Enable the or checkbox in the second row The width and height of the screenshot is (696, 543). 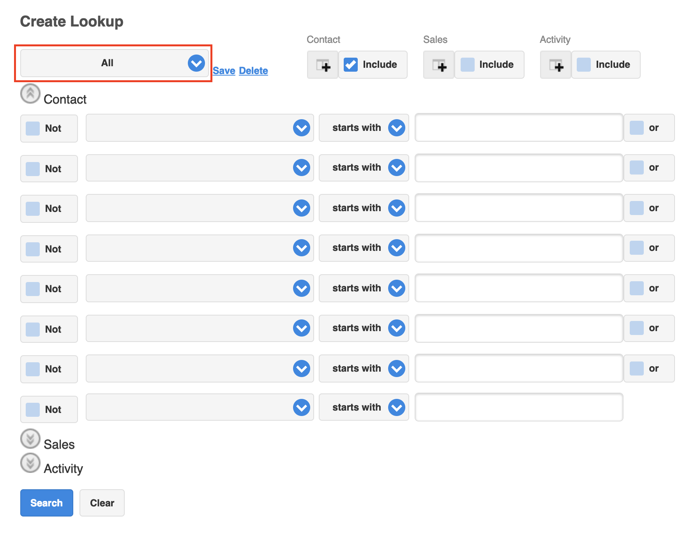click(637, 167)
